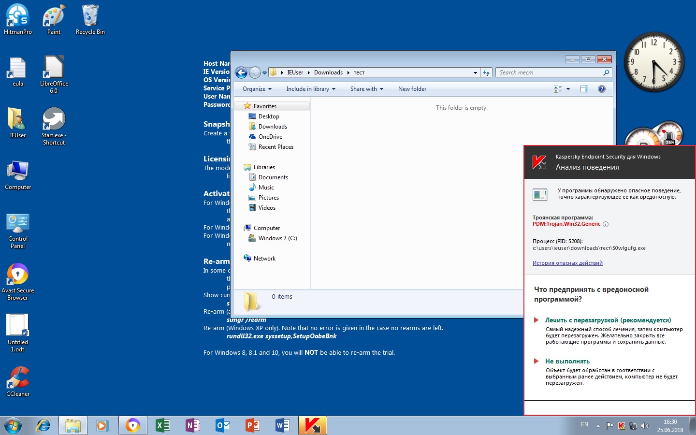The image size is (696, 435).
Task: Open the Computer desktop icon
Action: (18, 175)
